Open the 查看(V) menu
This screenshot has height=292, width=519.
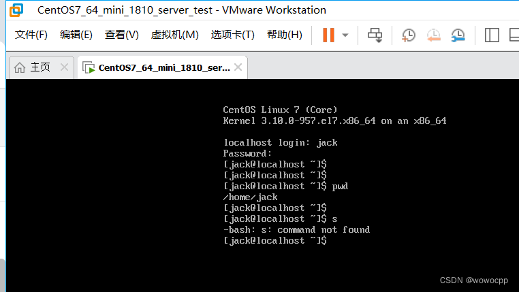[x=121, y=35]
